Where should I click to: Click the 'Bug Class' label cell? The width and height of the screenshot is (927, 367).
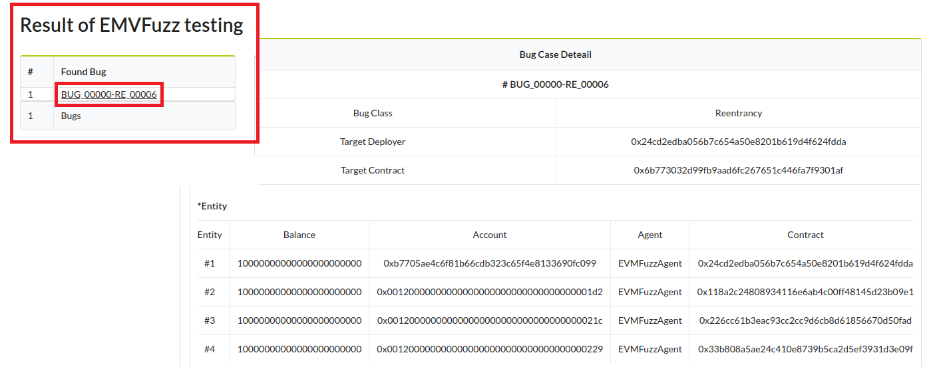tap(373, 113)
